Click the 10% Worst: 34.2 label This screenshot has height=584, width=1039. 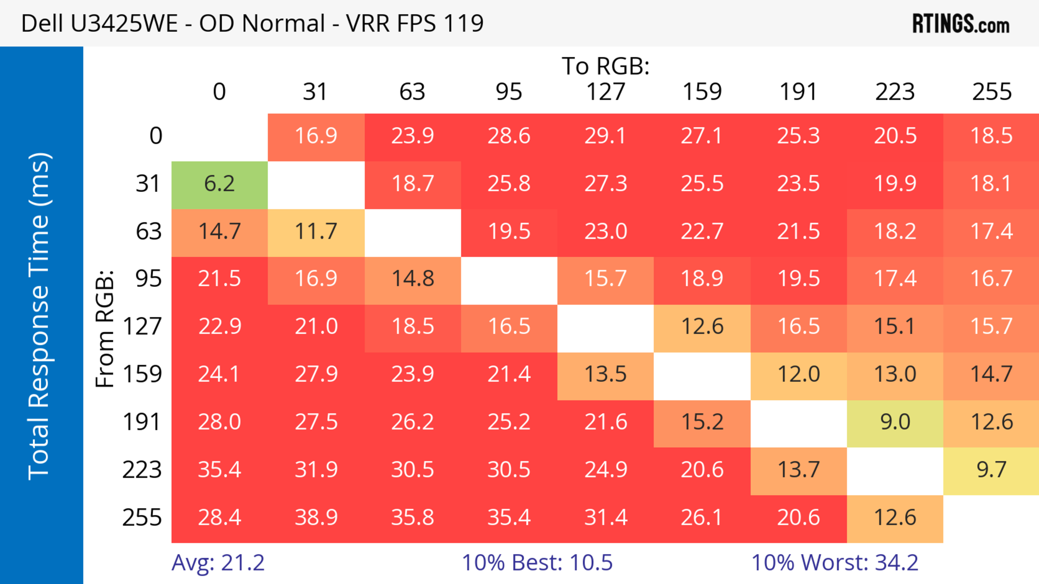(x=834, y=563)
